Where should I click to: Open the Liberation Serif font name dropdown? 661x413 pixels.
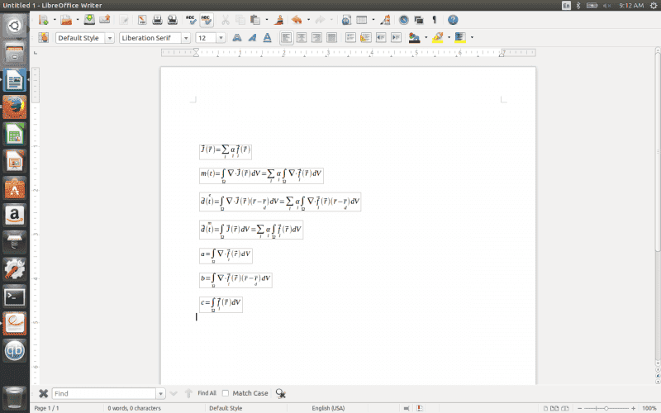186,38
